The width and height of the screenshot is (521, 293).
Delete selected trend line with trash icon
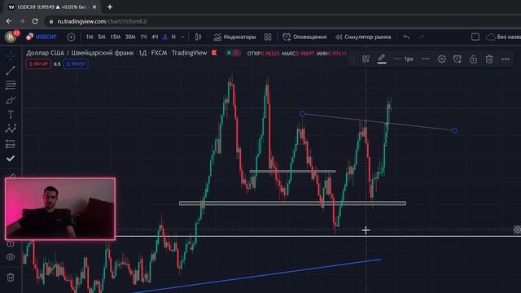489,59
